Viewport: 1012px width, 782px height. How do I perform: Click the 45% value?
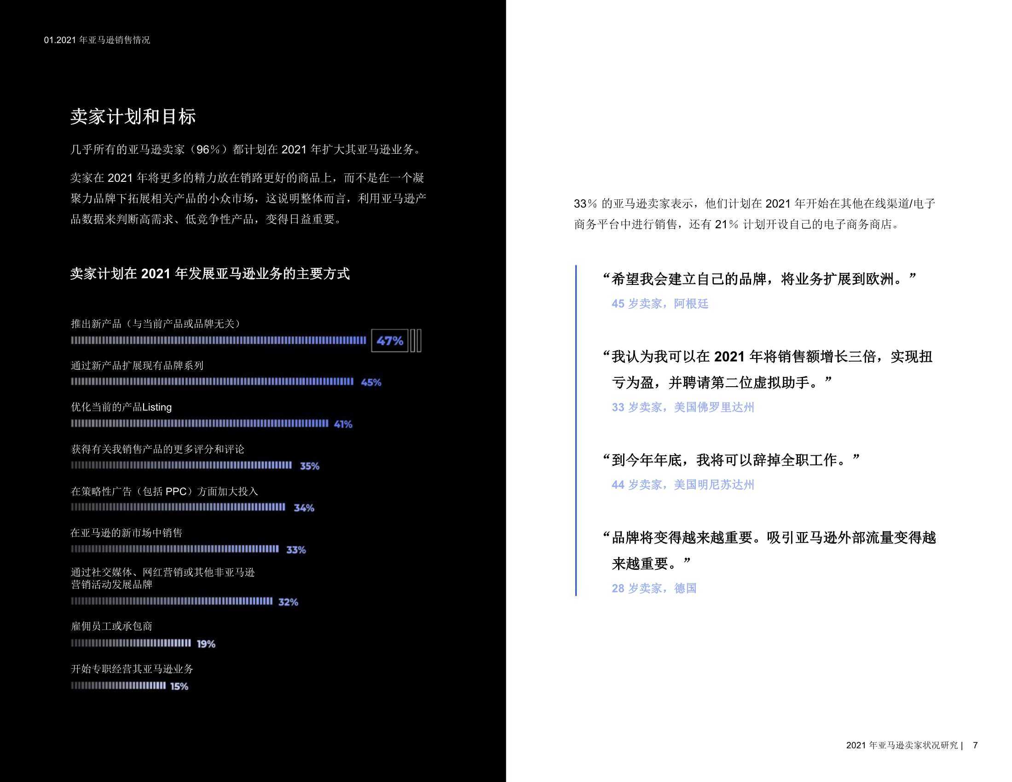tap(371, 382)
